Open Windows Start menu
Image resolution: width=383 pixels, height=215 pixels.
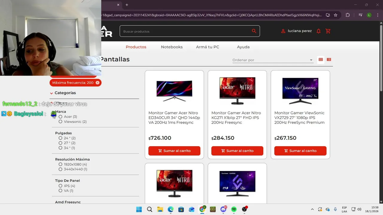[139, 209]
